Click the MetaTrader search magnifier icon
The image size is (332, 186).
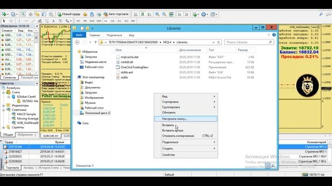click(321, 14)
